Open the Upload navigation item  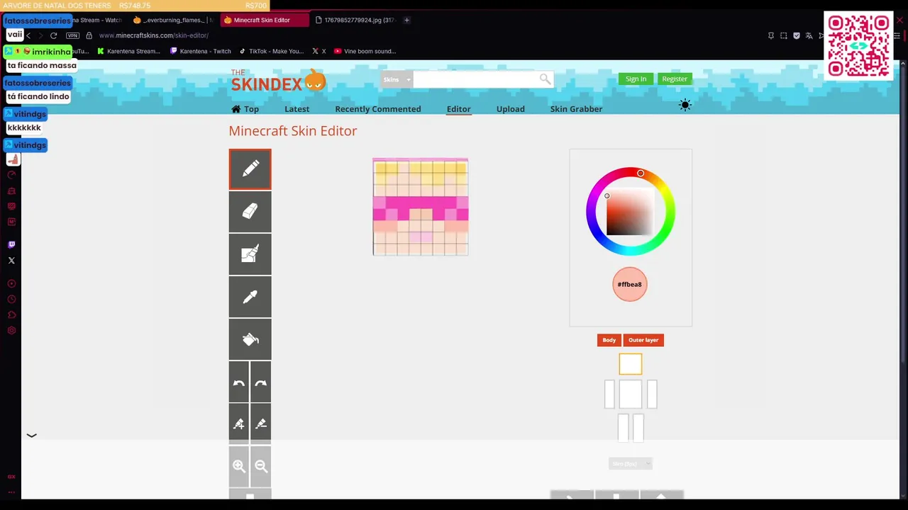(511, 109)
